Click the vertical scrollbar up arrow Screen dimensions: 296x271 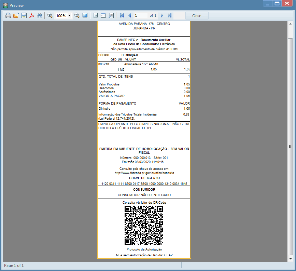pyautogui.click(x=290, y=24)
